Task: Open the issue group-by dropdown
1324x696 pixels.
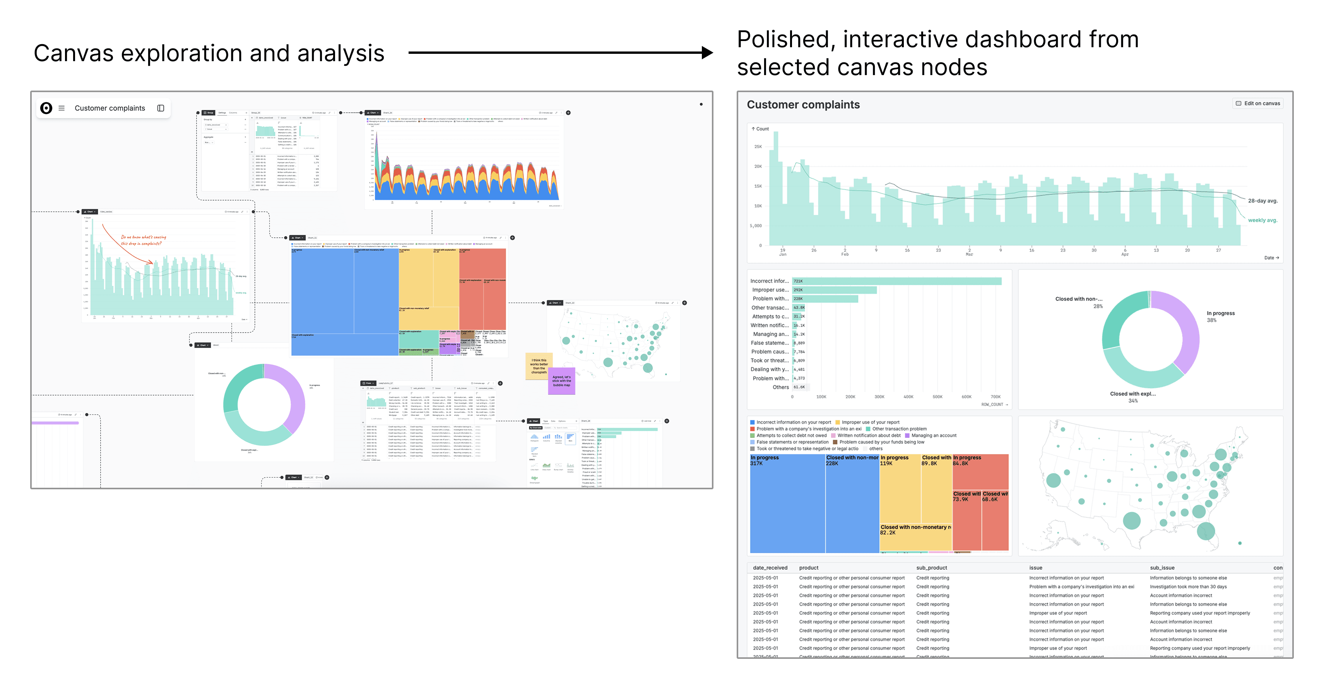Action: point(226,129)
